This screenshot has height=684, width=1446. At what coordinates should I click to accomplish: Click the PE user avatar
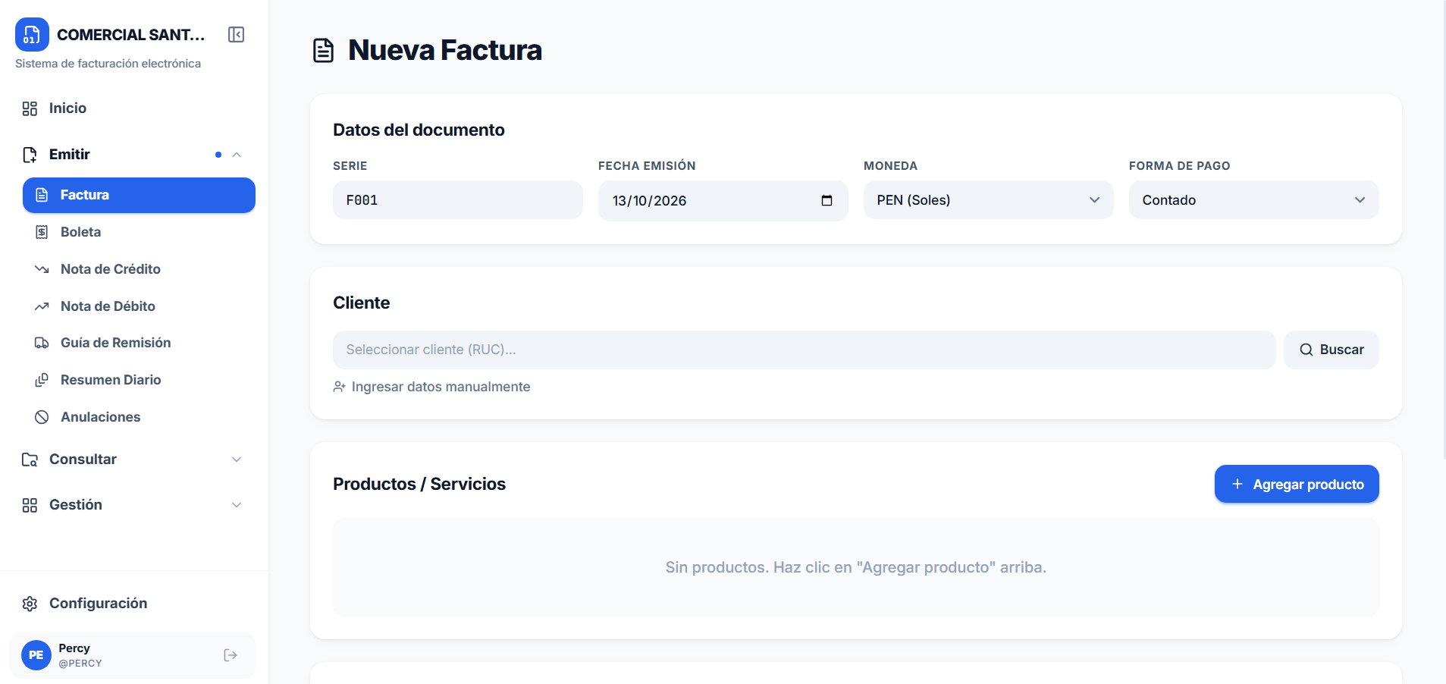tap(36, 655)
